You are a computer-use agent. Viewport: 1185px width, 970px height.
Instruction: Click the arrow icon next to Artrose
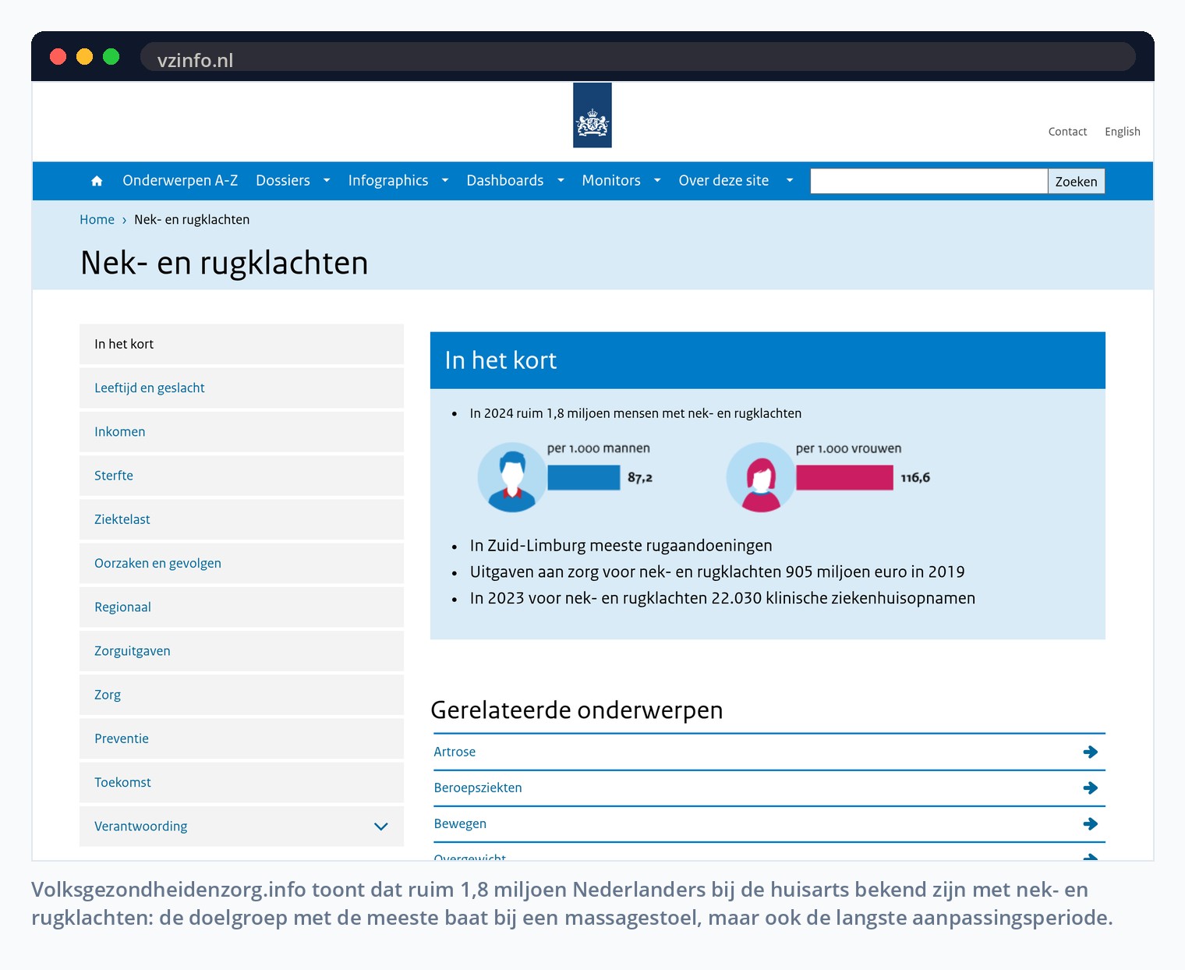1090,752
